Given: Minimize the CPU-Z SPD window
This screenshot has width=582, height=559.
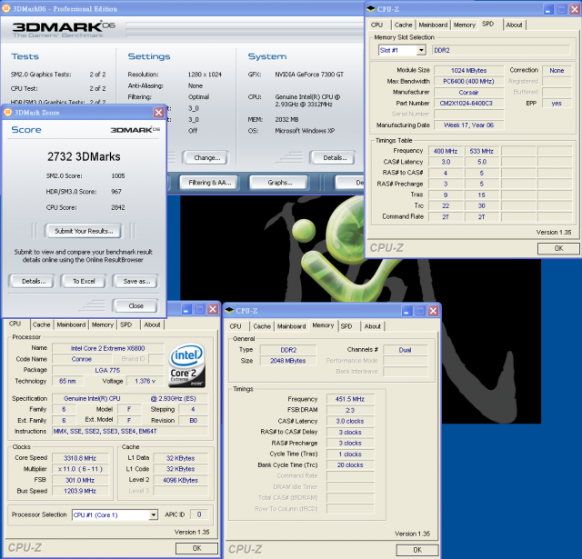Looking at the screenshot, I should (x=548, y=9).
